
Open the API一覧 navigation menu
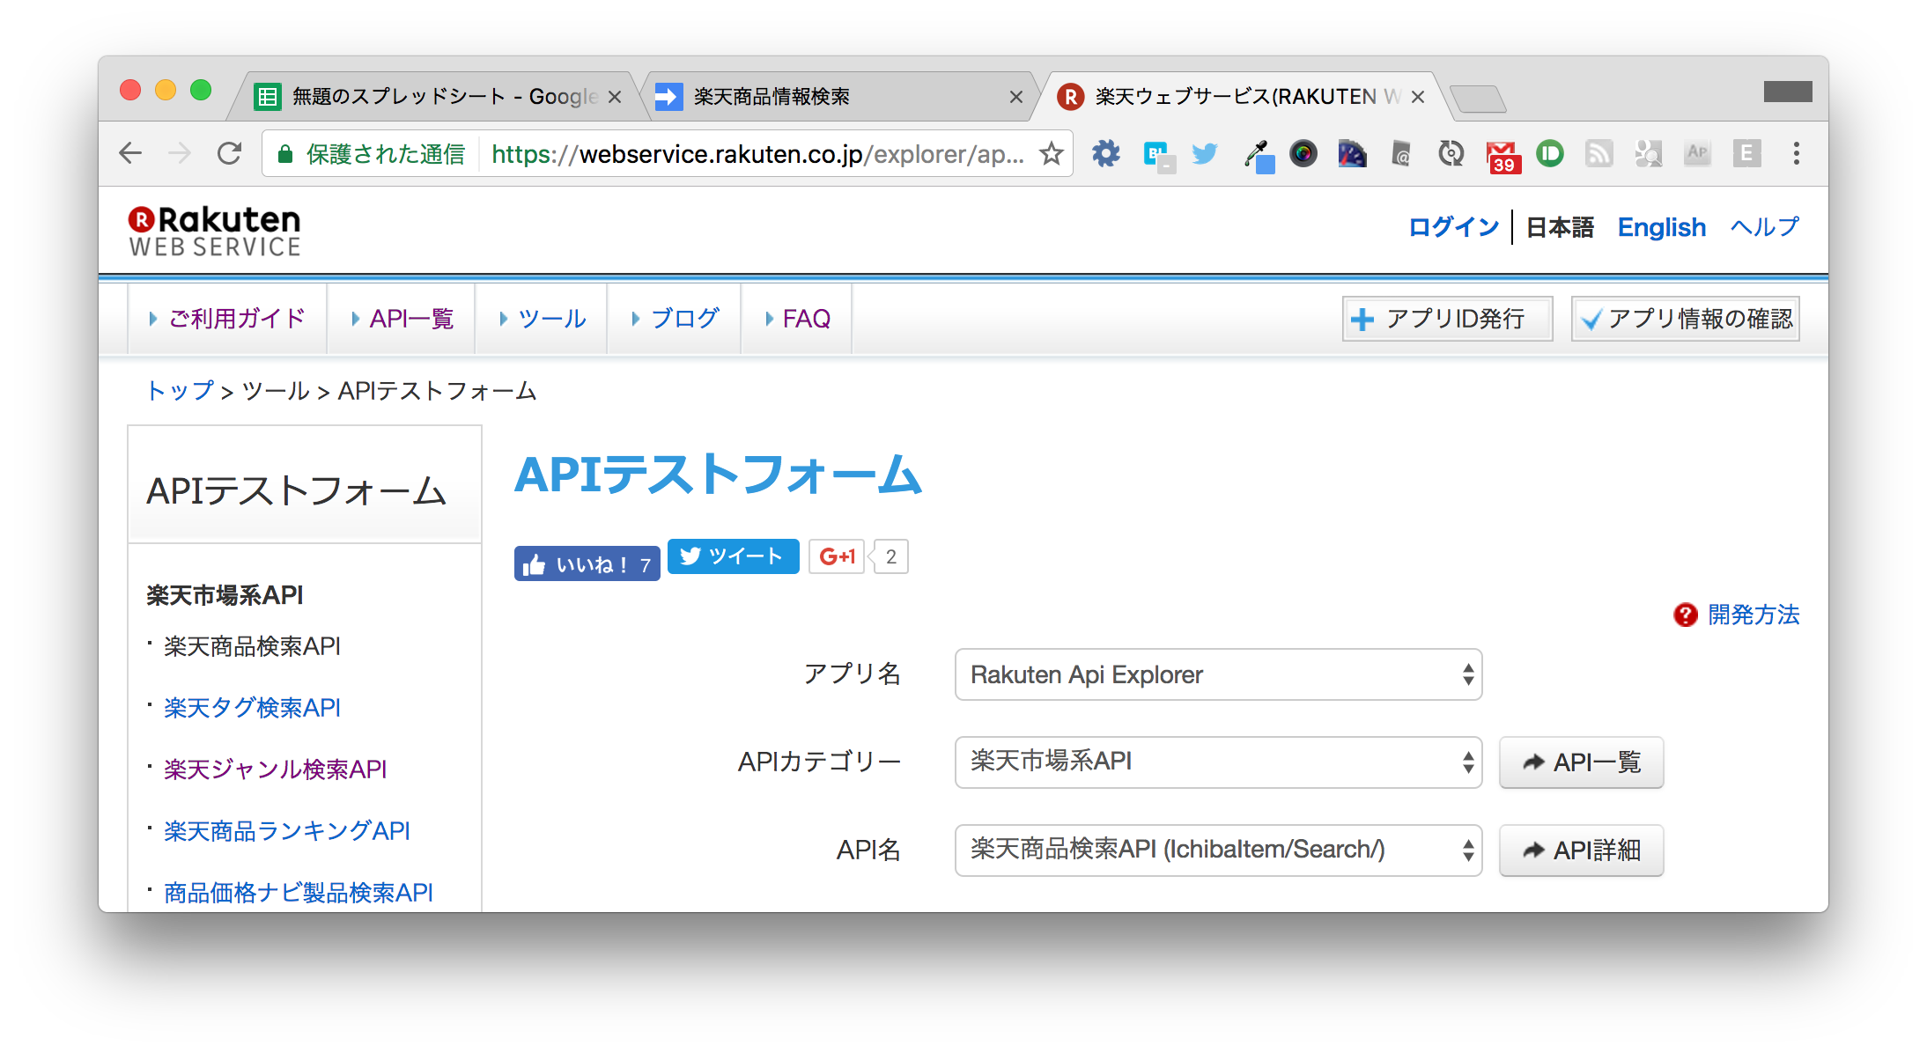click(402, 319)
